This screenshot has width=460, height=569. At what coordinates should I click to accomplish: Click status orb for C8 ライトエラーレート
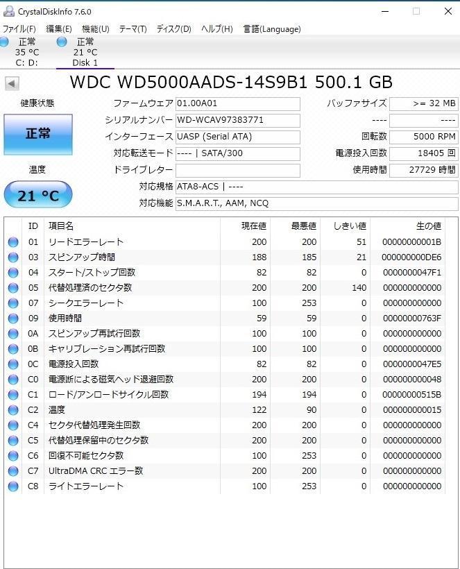pyautogui.click(x=13, y=486)
